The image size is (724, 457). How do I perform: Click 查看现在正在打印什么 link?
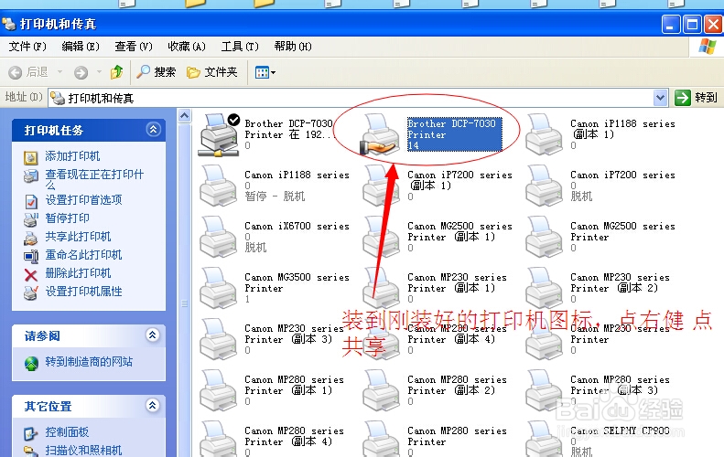(94, 179)
